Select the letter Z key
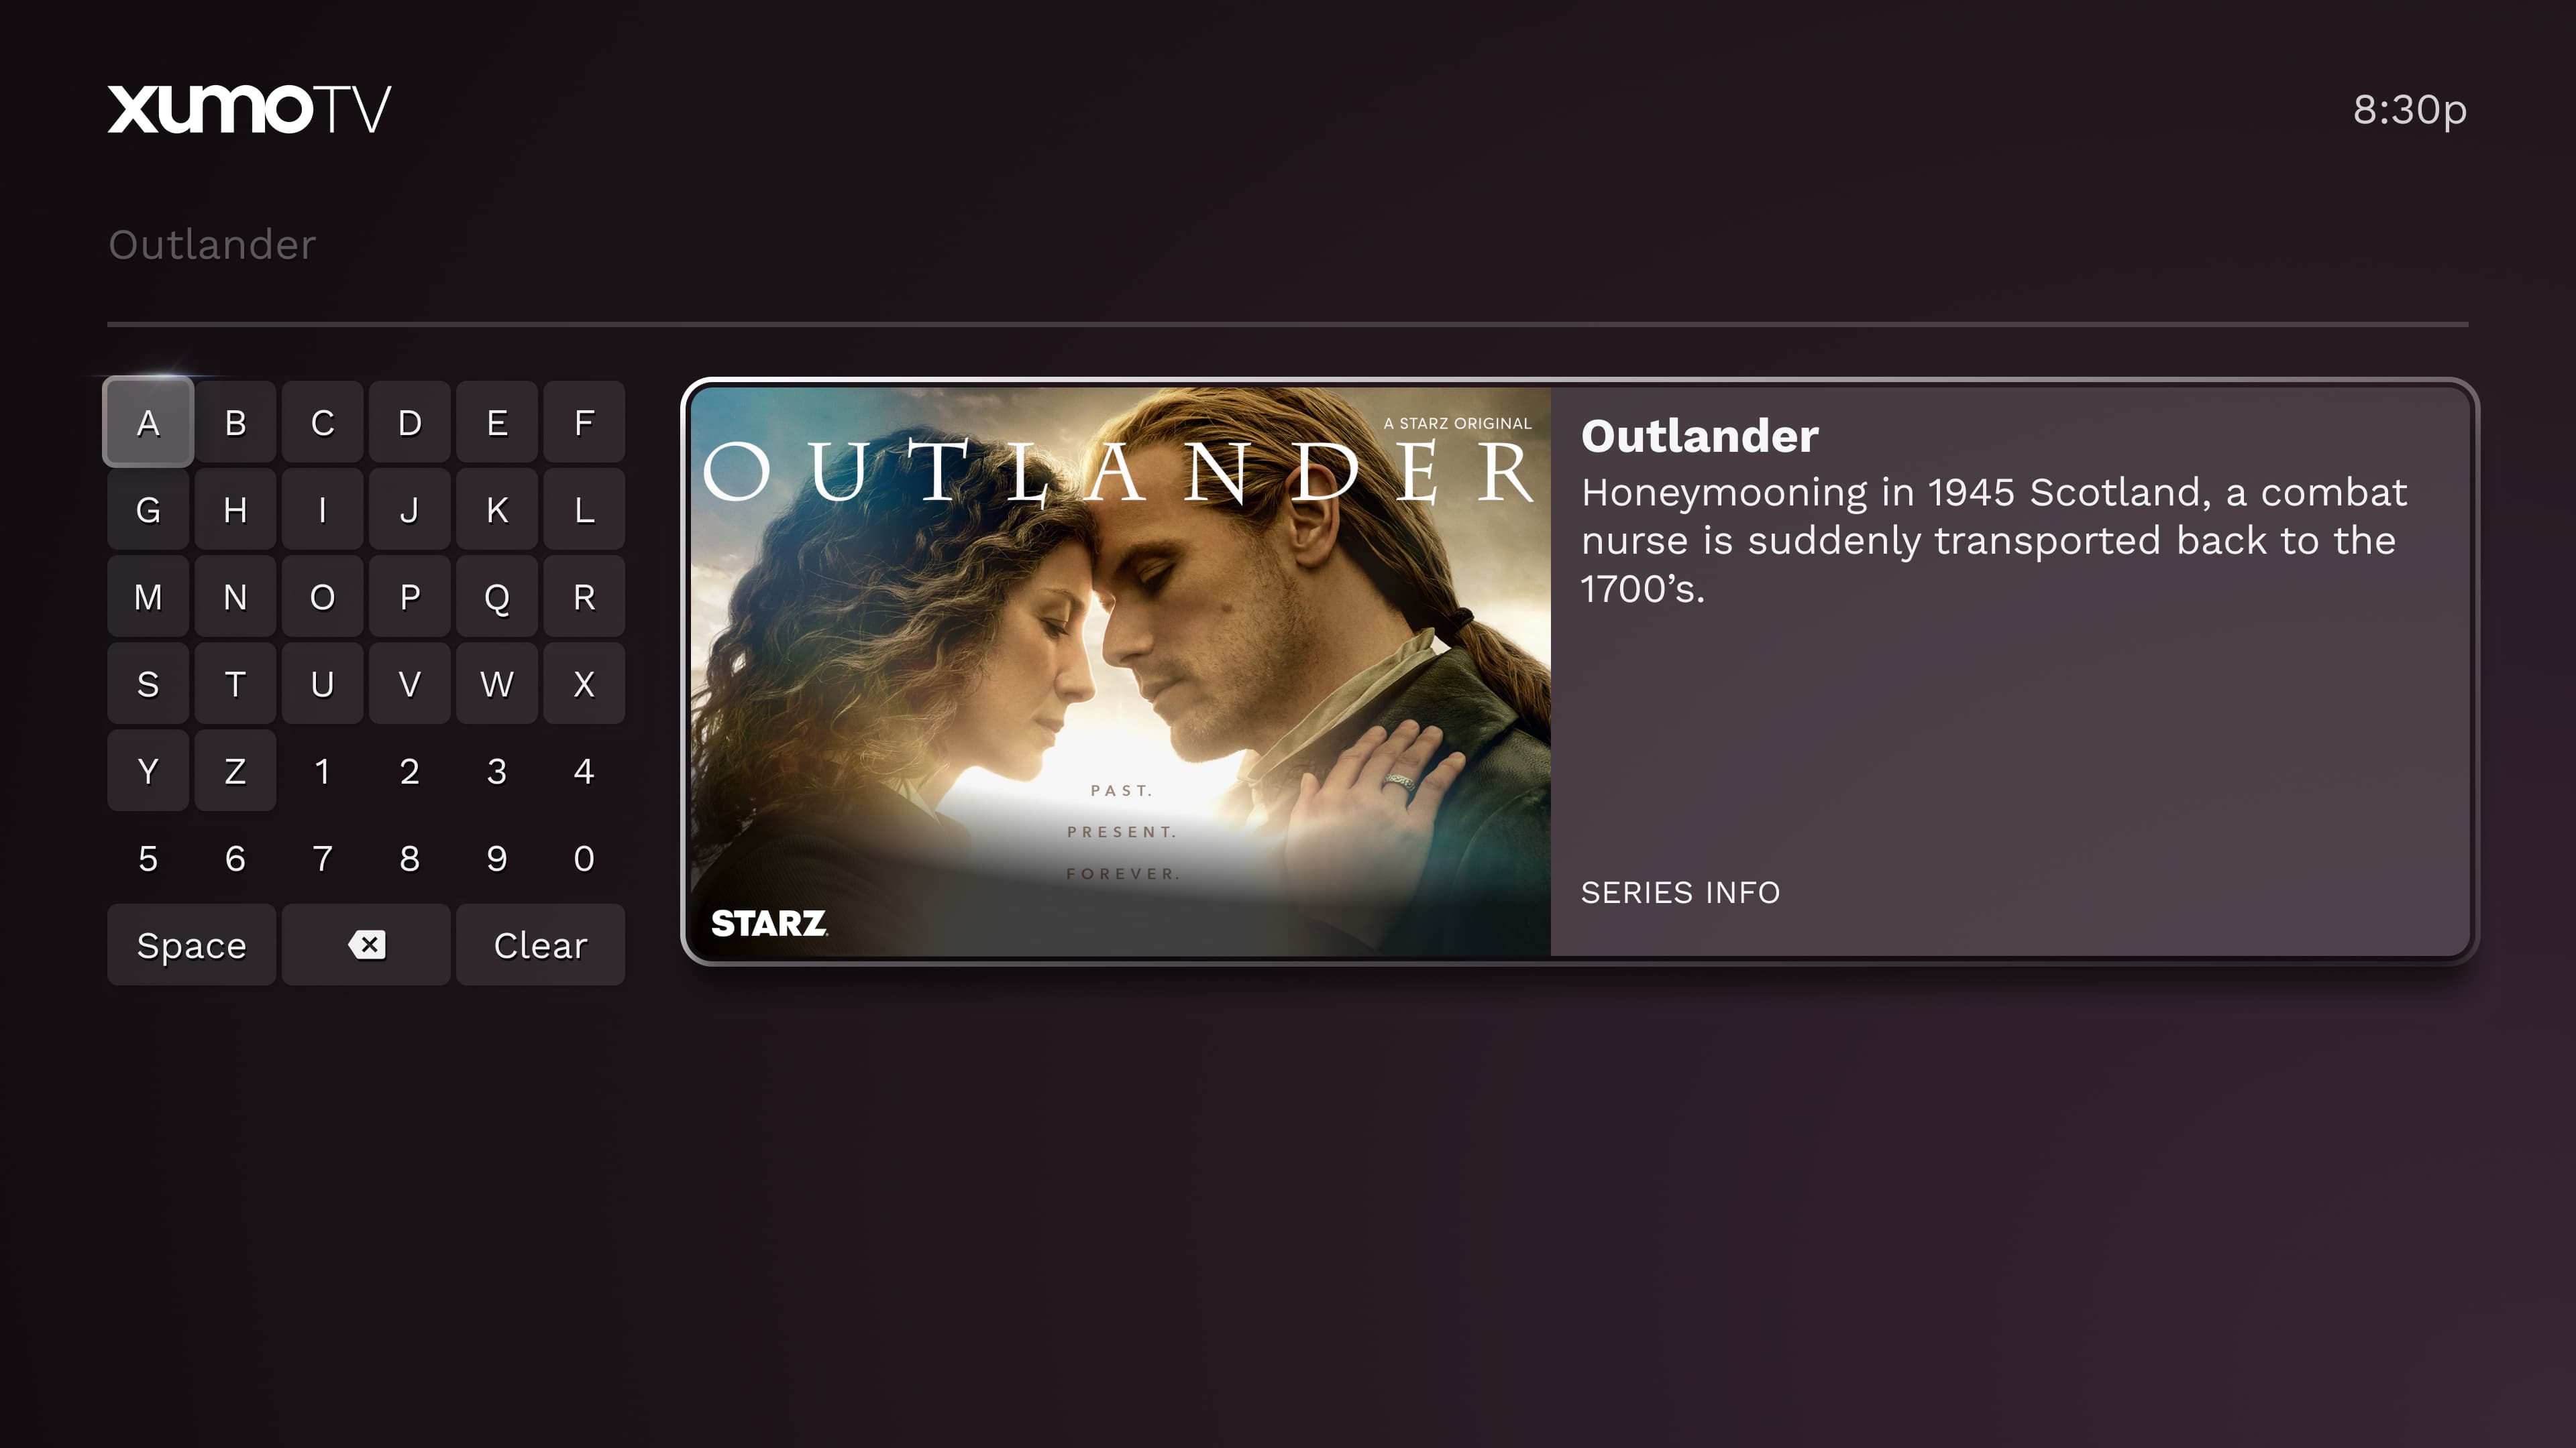This screenshot has width=2576, height=1448. click(x=235, y=770)
